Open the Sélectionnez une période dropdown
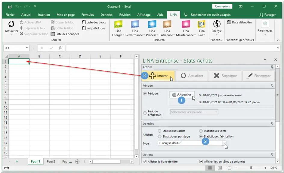 click(194, 112)
